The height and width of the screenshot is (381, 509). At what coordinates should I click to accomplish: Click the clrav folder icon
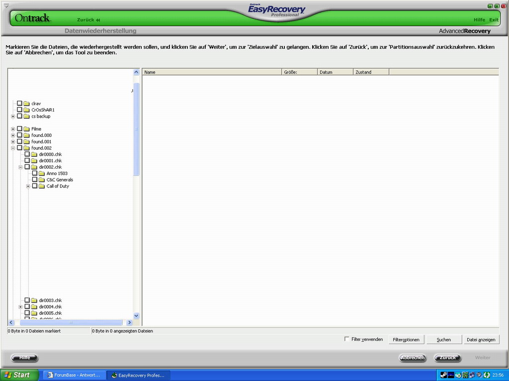(27, 103)
